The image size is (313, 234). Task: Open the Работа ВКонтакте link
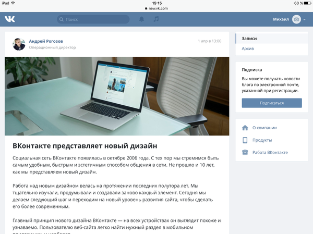[270, 152]
